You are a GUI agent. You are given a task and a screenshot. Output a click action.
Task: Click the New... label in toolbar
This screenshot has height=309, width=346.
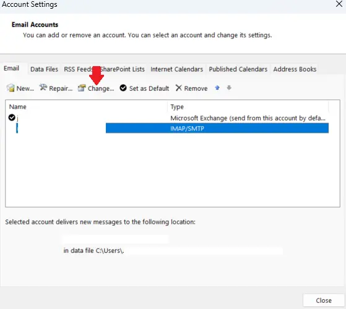(25, 88)
